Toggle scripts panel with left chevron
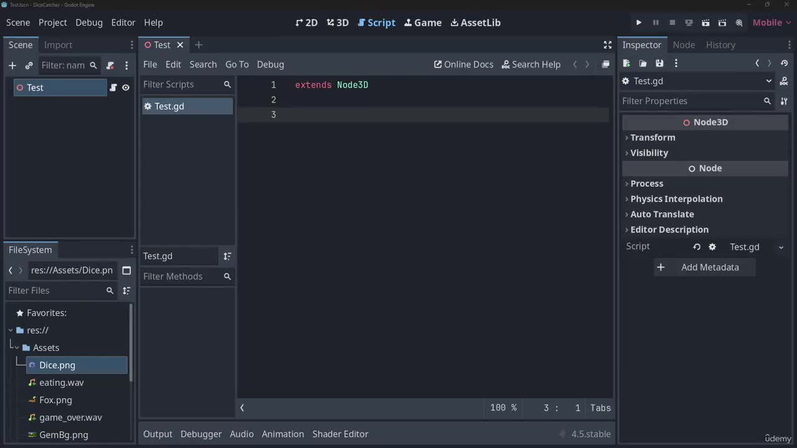The image size is (797, 448). 242,408
